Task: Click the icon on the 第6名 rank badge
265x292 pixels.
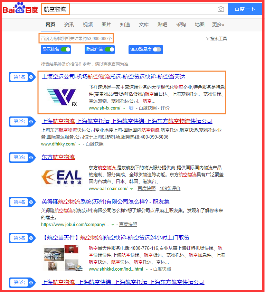Action: pos(31,283)
